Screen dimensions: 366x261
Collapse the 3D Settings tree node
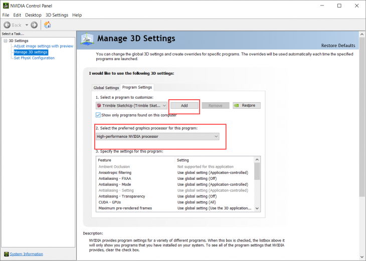tap(5, 41)
